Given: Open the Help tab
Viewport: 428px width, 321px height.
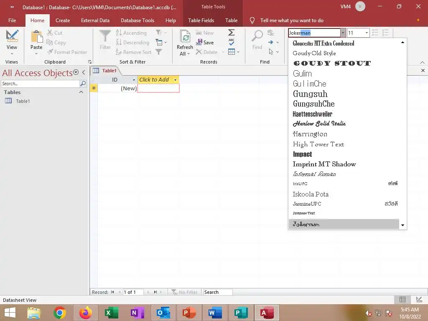Looking at the screenshot, I should [171, 20].
